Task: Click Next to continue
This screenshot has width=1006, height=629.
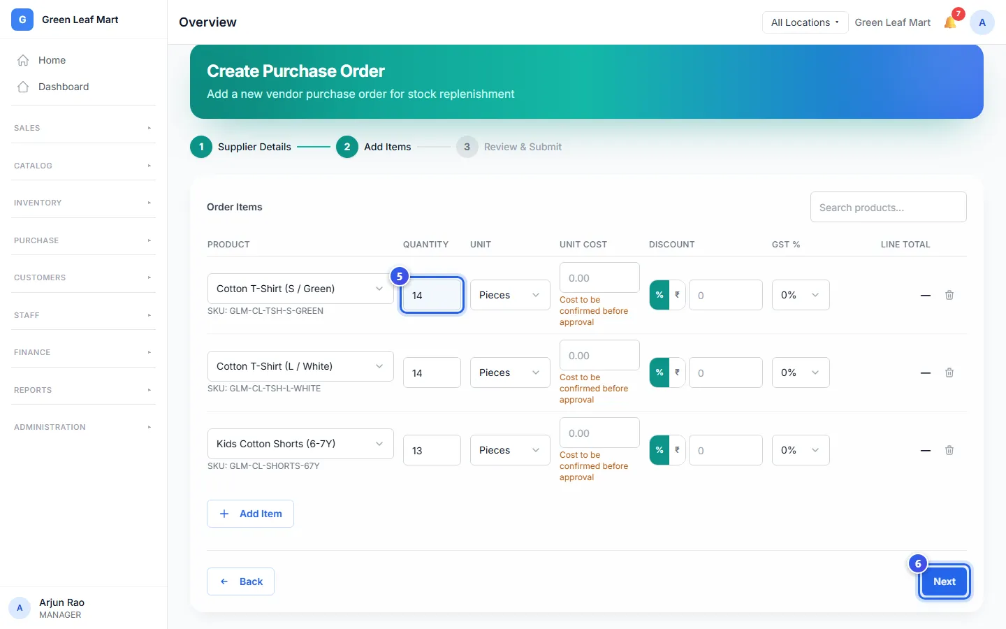Action: click(945, 581)
